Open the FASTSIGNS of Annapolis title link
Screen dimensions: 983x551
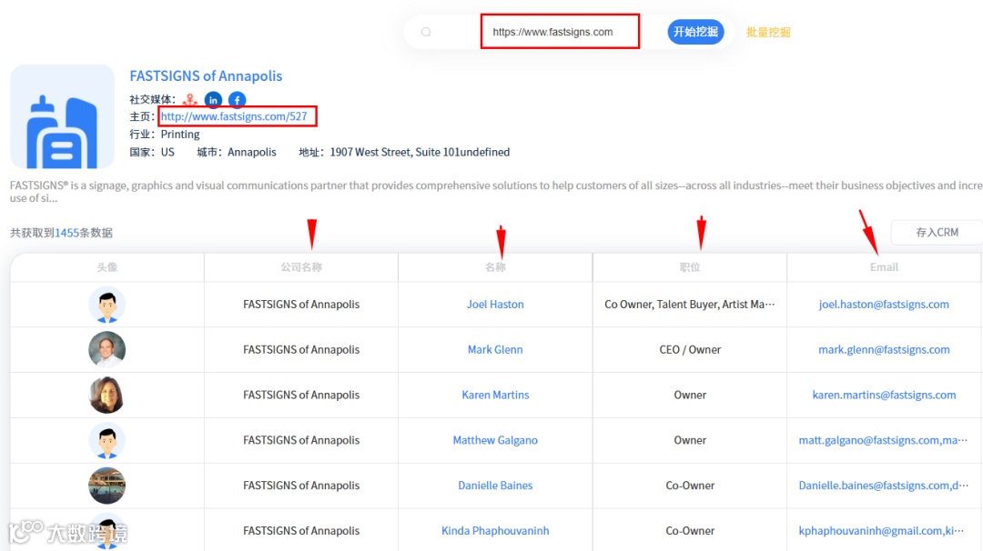(206, 75)
